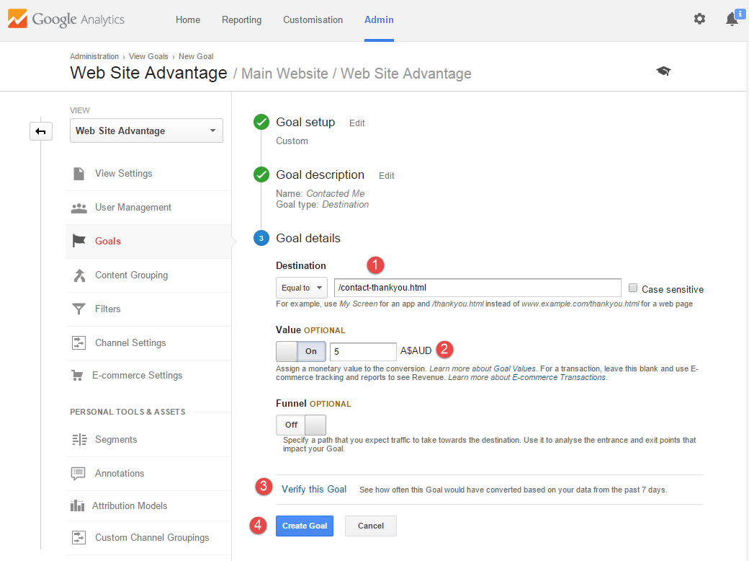Click the Goal setup green checkmark icon
The image size is (749, 561).
coord(261,123)
